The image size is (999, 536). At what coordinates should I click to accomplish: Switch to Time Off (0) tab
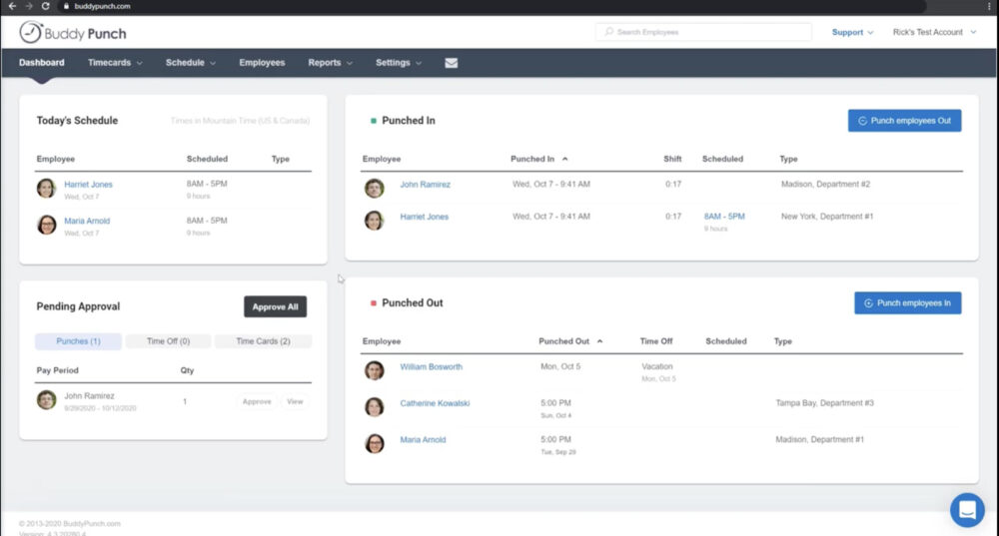pos(168,341)
